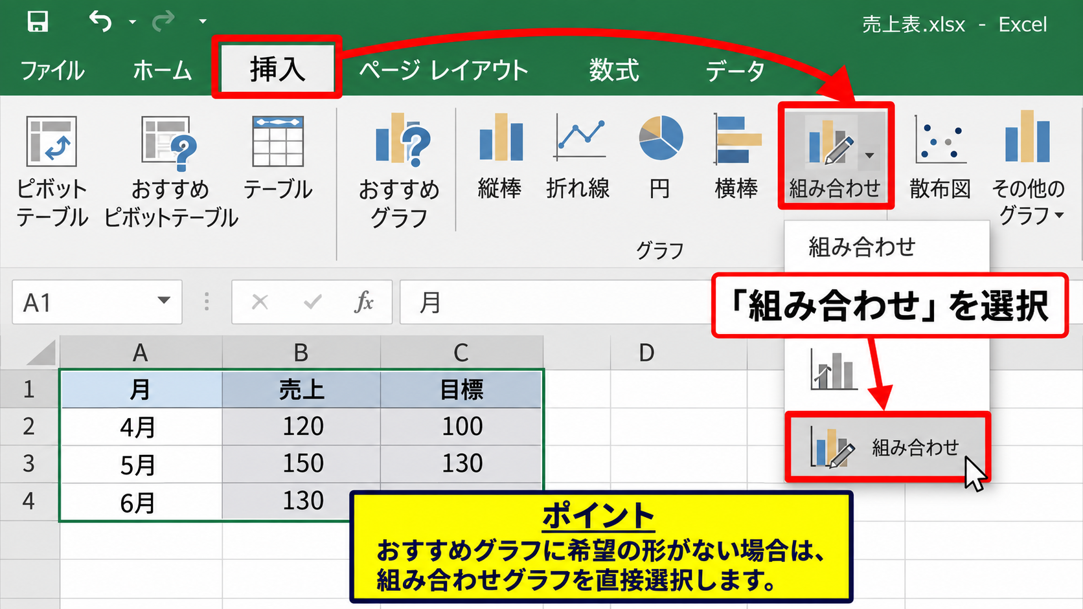Screen dimensions: 1083x609
Task: Click the Name Box showing A1
Action: point(97,302)
